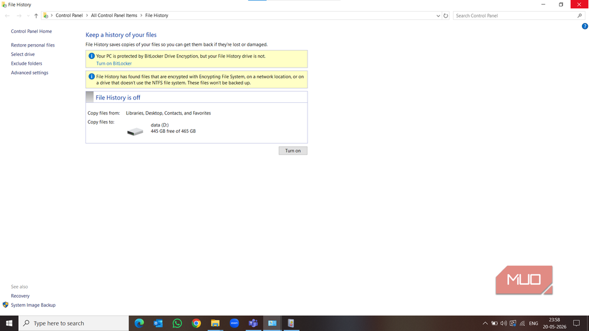Open Advanced settings
Image resolution: width=589 pixels, height=331 pixels.
click(x=29, y=73)
